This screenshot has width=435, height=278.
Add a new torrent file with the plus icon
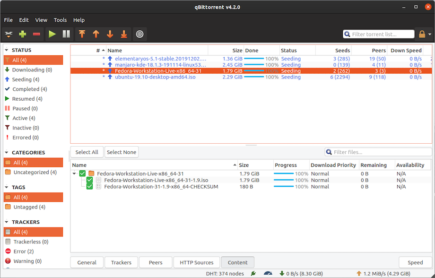(22, 34)
